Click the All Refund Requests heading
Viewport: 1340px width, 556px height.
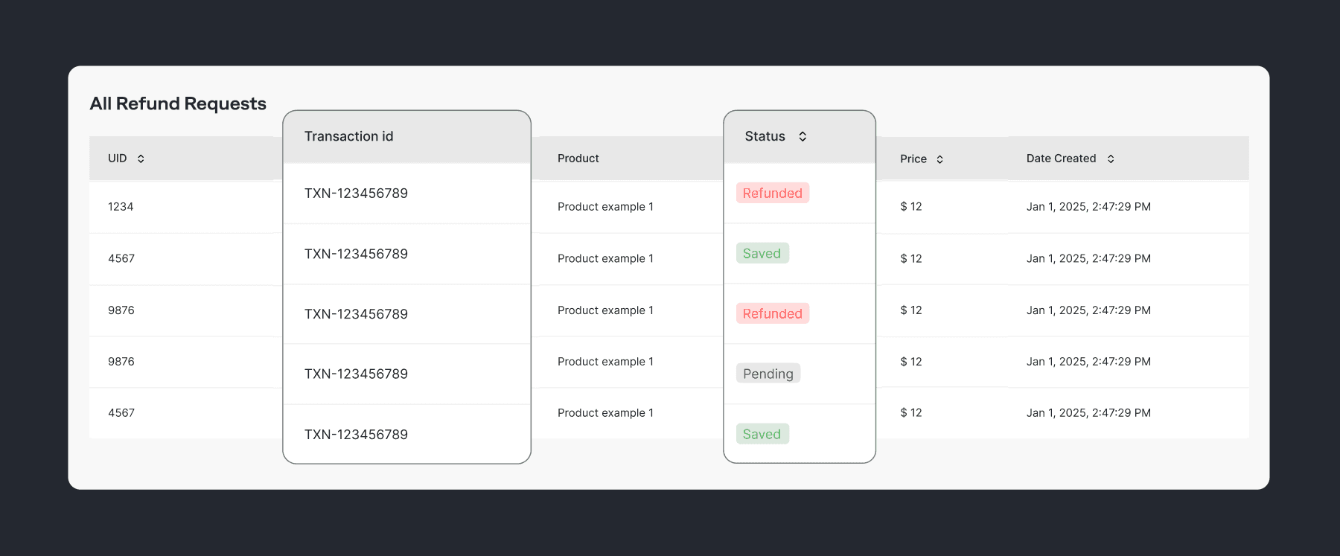point(178,103)
